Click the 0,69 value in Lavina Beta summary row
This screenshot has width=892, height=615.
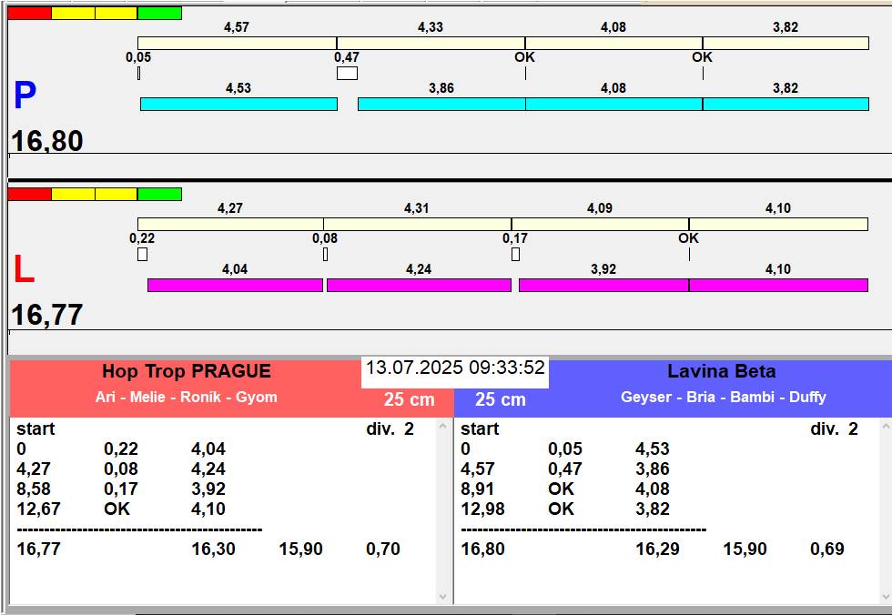[827, 549]
